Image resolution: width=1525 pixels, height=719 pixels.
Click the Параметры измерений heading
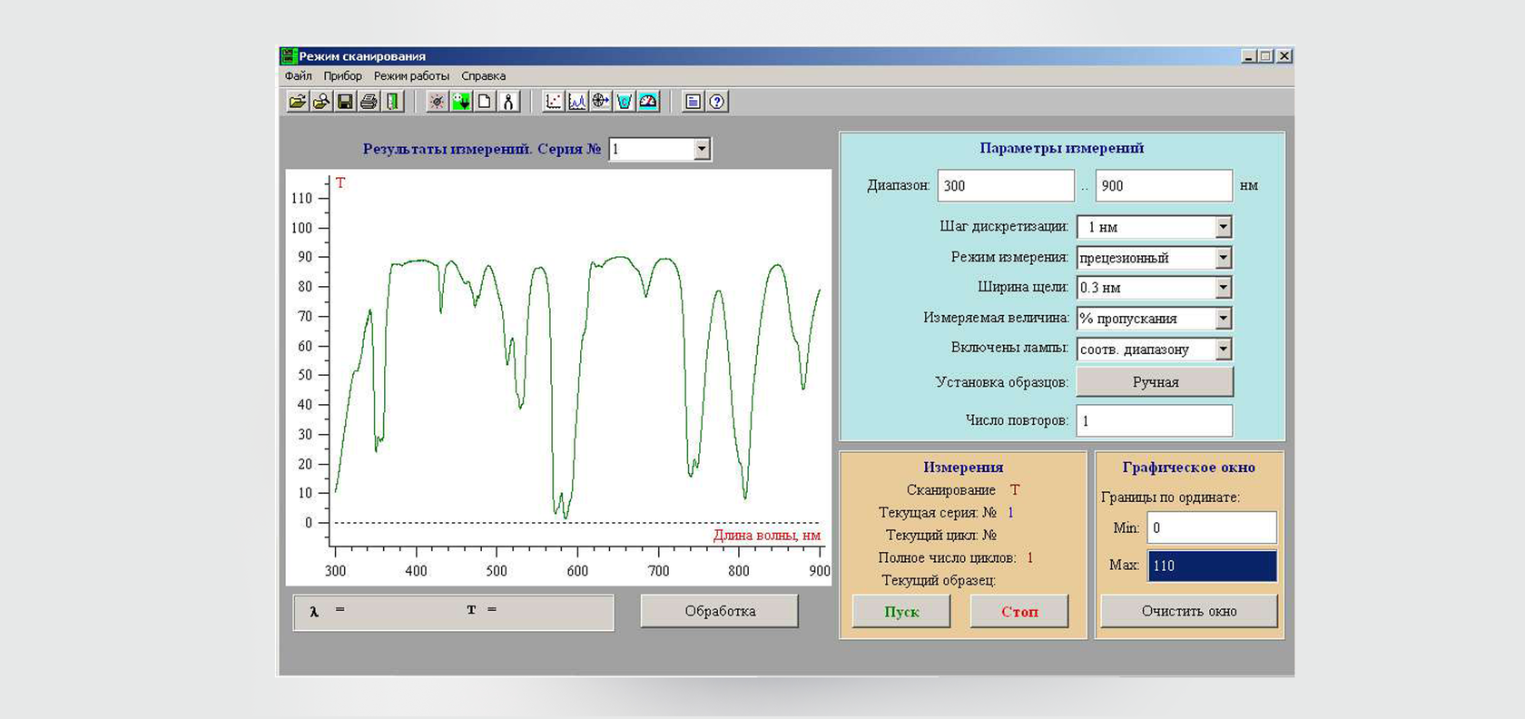point(1062,148)
